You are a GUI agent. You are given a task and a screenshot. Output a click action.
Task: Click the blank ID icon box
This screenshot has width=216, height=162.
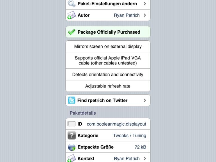point(72,124)
